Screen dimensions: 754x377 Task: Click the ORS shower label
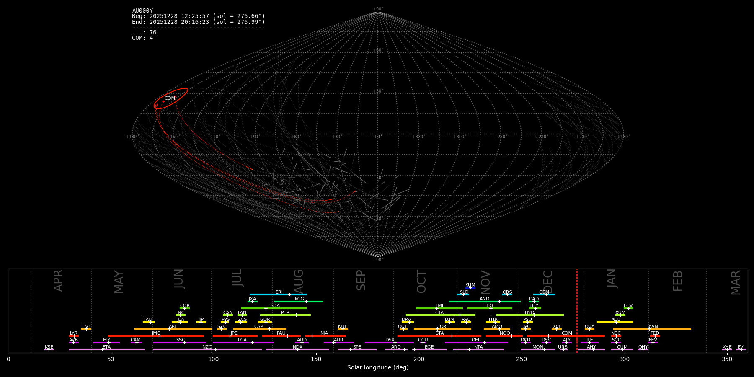click(507, 292)
